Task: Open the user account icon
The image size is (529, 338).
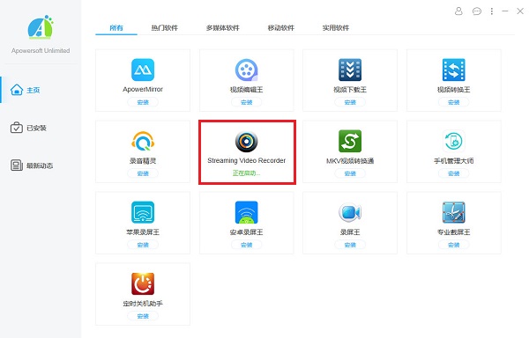Action: coord(458,11)
